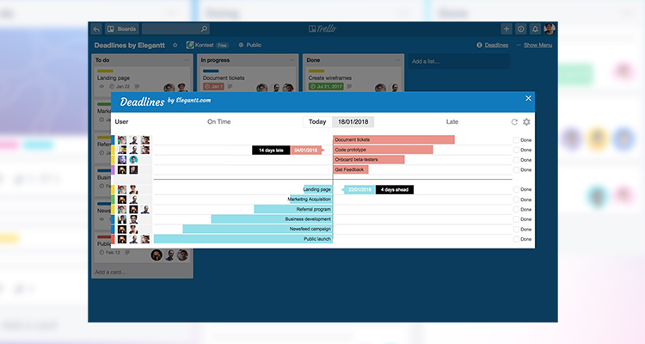Open the notifications bell icon

(535, 28)
